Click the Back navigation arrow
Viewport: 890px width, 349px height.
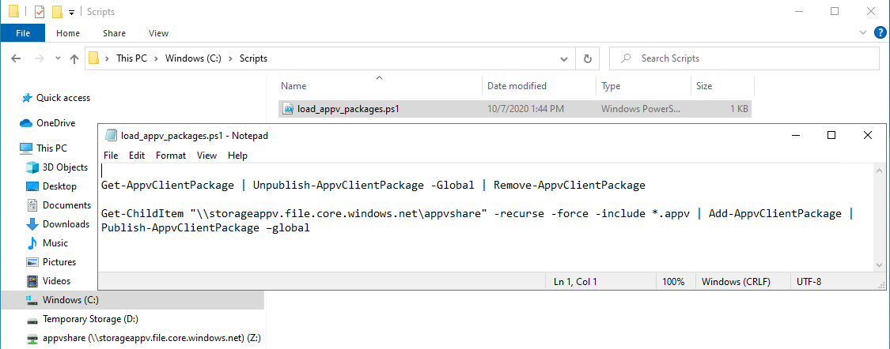point(16,58)
